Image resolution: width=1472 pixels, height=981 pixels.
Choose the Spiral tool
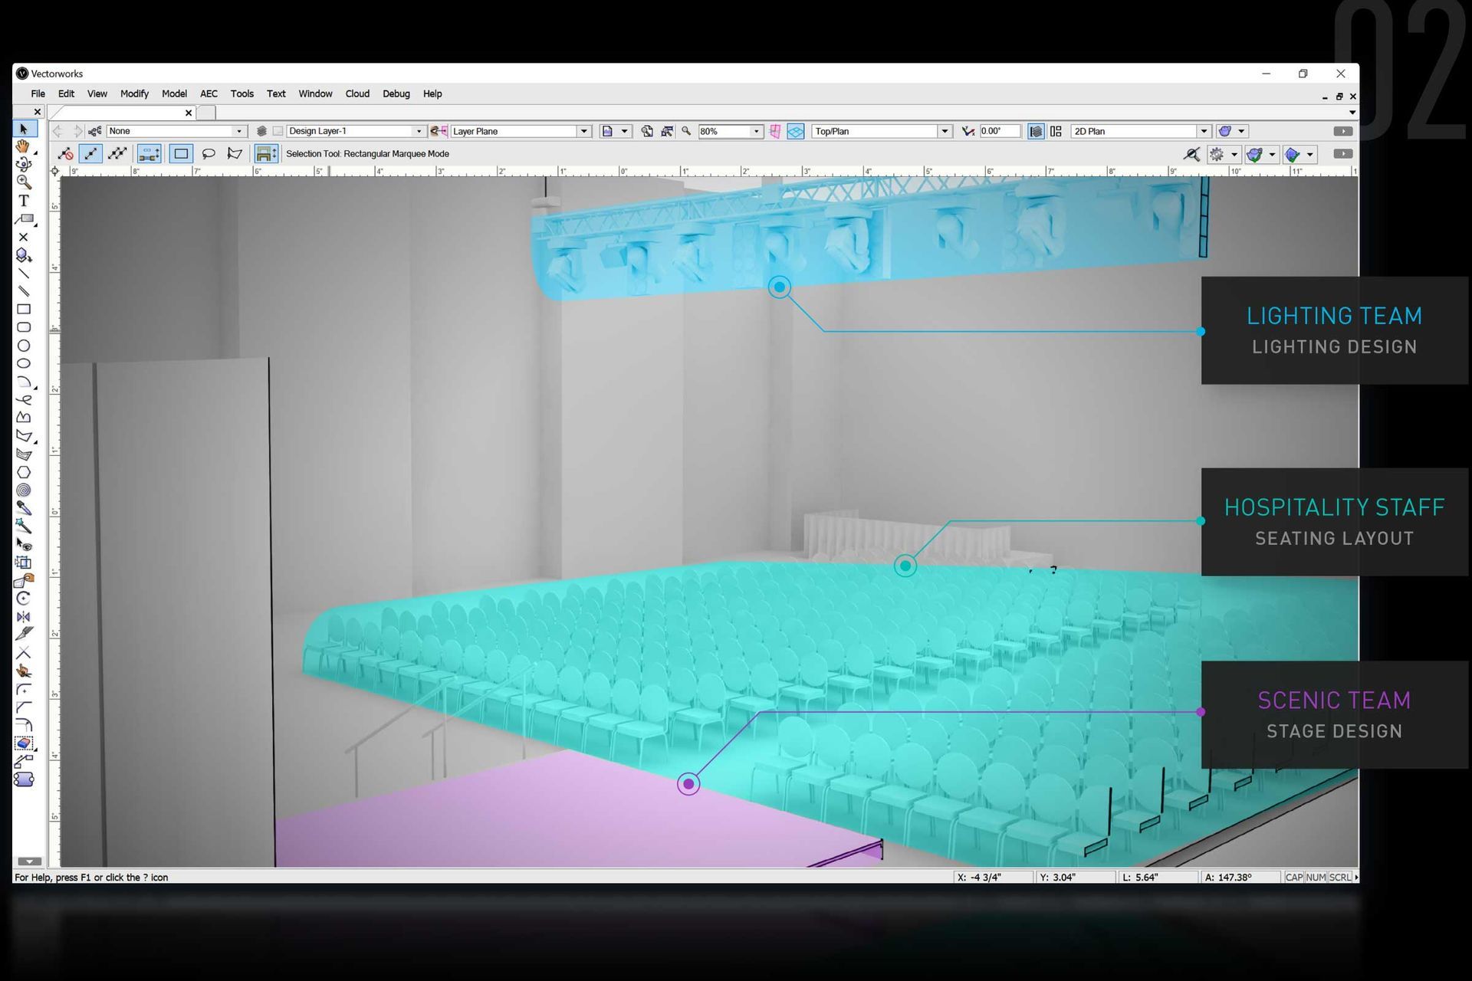point(23,490)
